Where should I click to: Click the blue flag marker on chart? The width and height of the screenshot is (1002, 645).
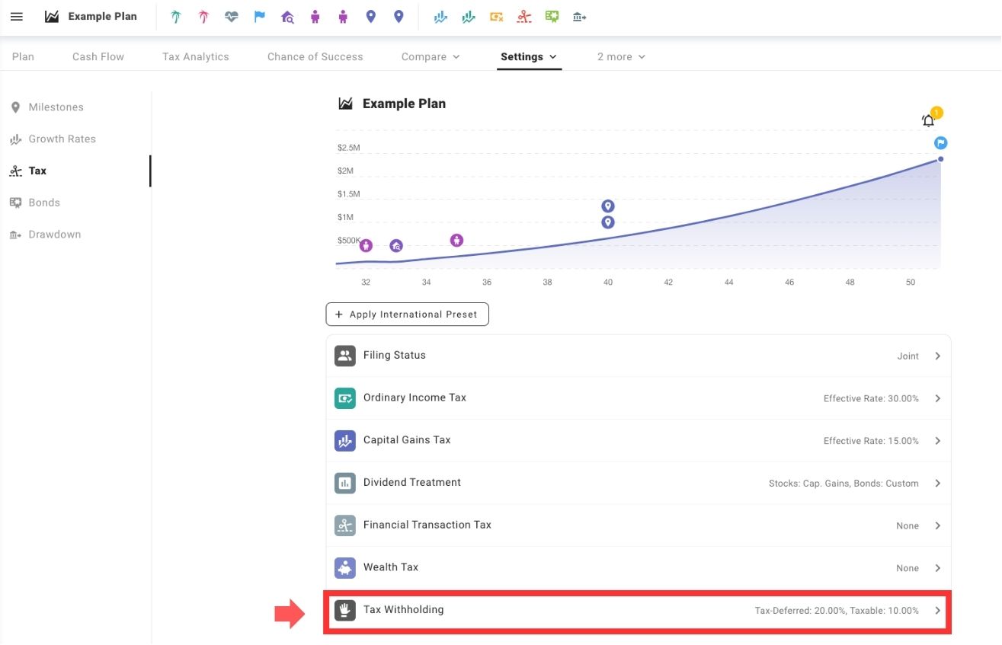click(x=941, y=143)
